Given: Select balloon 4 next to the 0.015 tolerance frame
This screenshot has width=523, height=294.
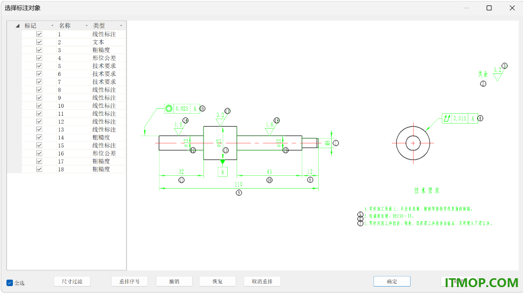Looking at the screenshot, I should [480, 118].
